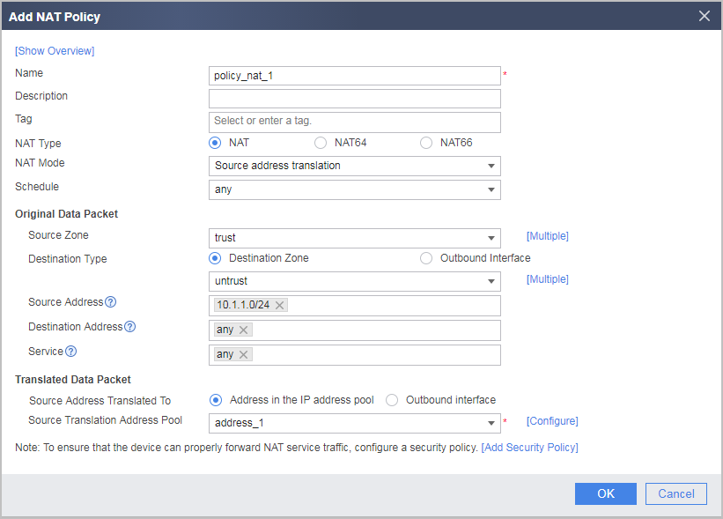Open the Schedule dropdown
Image resolution: width=723 pixels, height=519 pixels.
pos(355,189)
